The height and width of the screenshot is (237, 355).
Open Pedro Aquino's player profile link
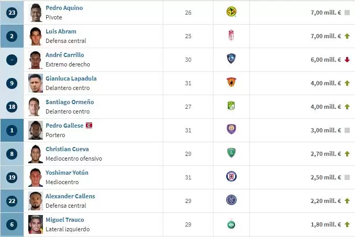(x=64, y=8)
